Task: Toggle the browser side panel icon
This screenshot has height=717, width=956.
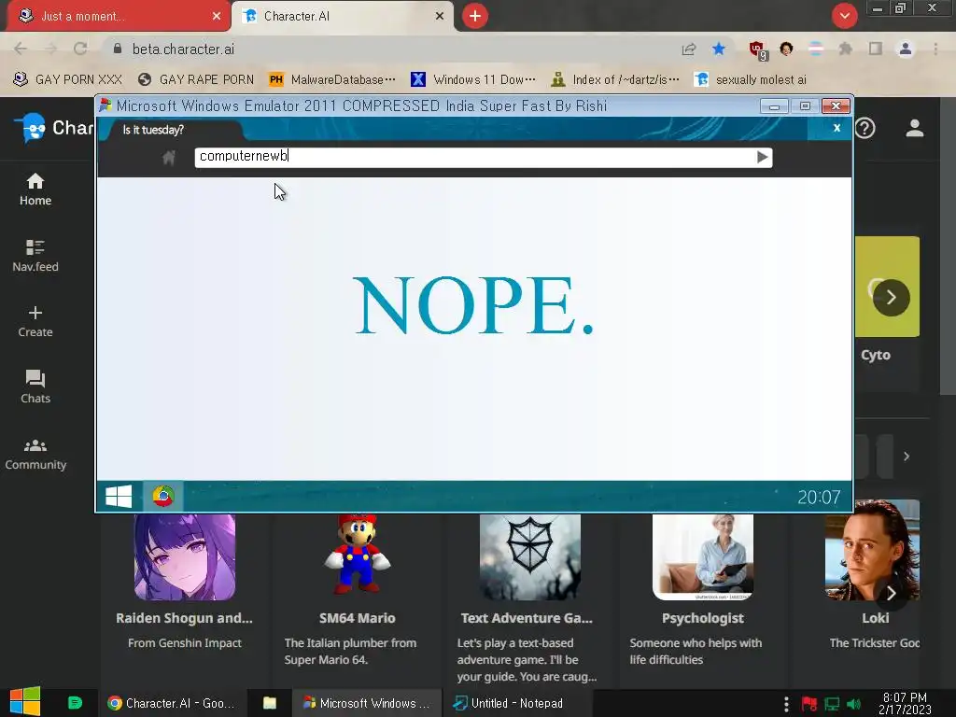Action: (x=876, y=49)
